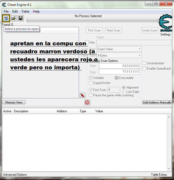Select the Alignment radio button

click(x=124, y=87)
